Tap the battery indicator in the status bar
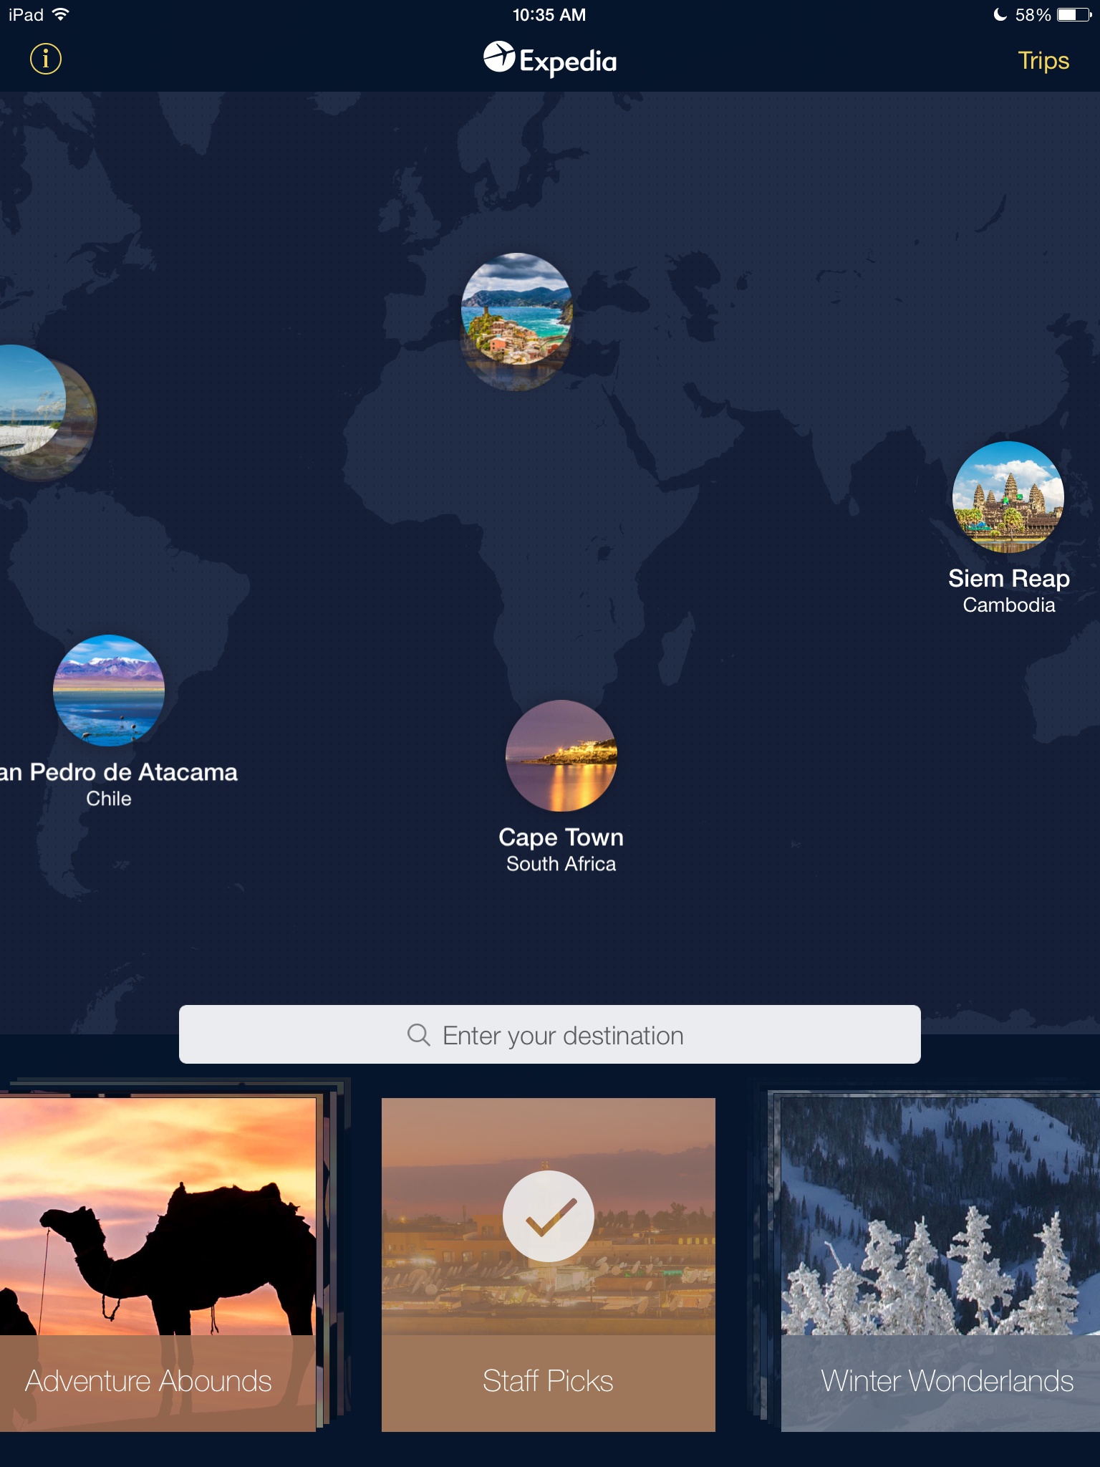 pyautogui.click(x=1074, y=15)
